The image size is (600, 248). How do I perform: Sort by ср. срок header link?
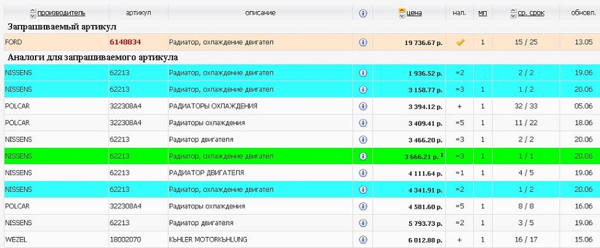pos(531,13)
